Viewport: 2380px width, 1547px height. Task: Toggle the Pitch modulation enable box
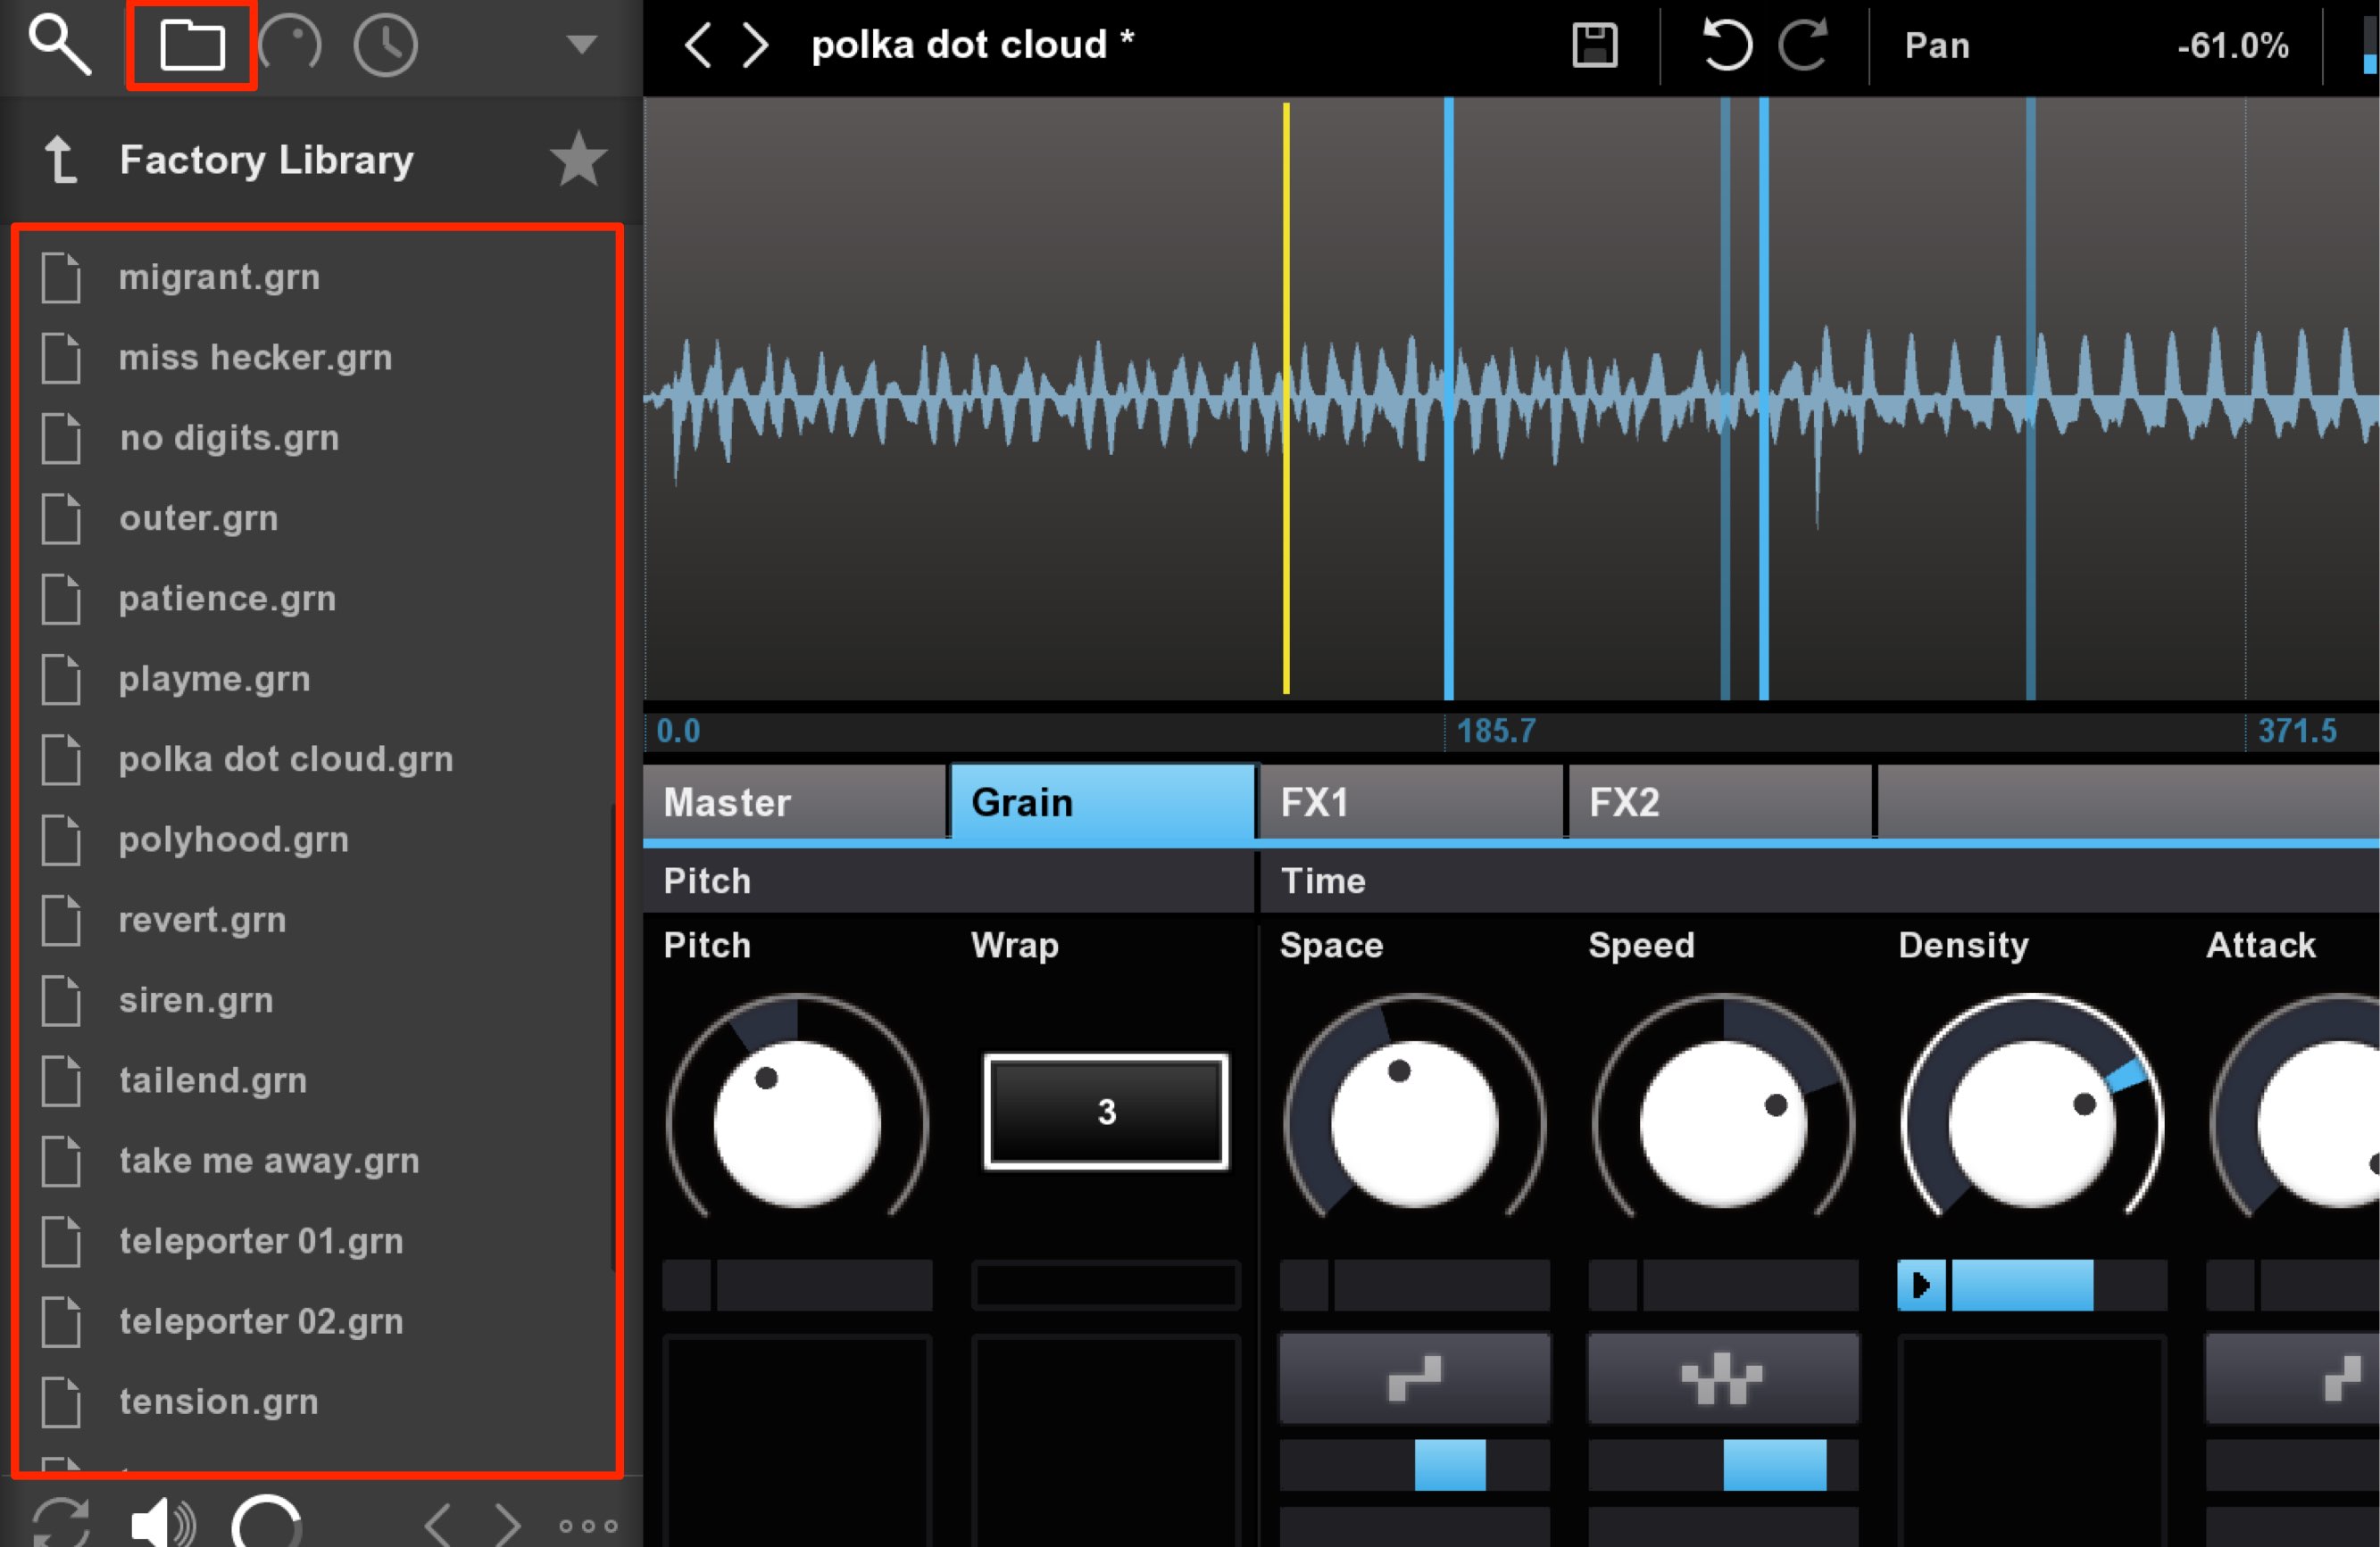[x=687, y=1284]
